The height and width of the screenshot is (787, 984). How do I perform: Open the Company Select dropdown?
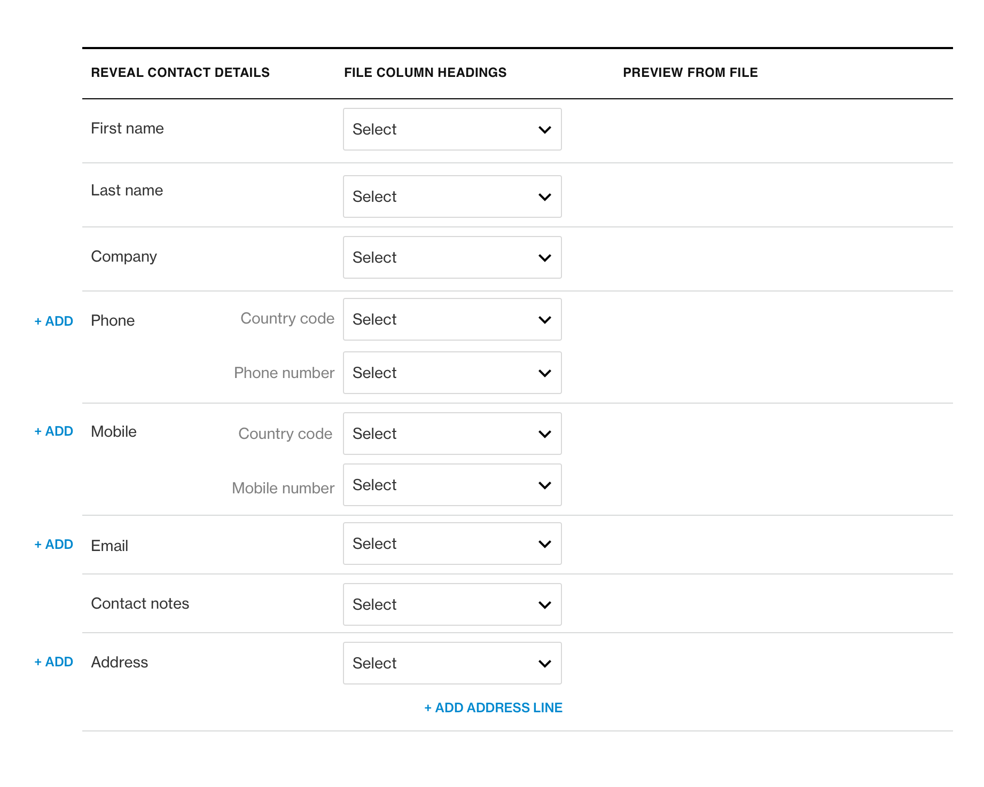coord(452,257)
